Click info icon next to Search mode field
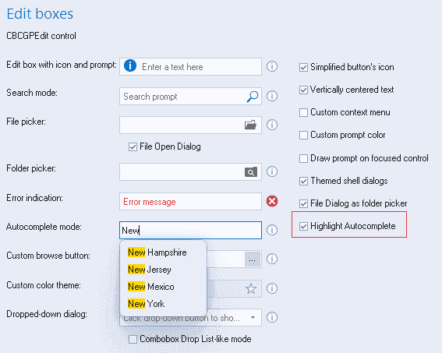 click(272, 96)
